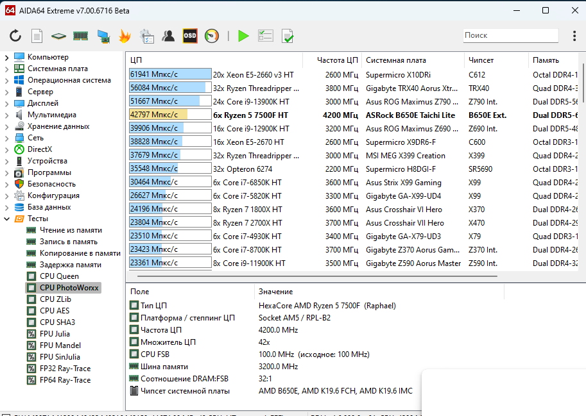Open the network monitor toolbar icon
This screenshot has width=586, height=416.
point(103,36)
